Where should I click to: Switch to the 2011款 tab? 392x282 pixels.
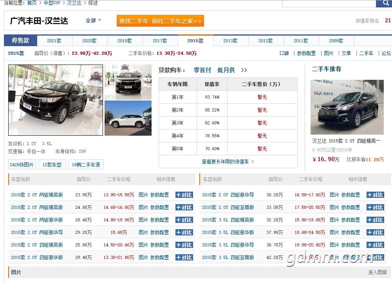click(x=301, y=41)
